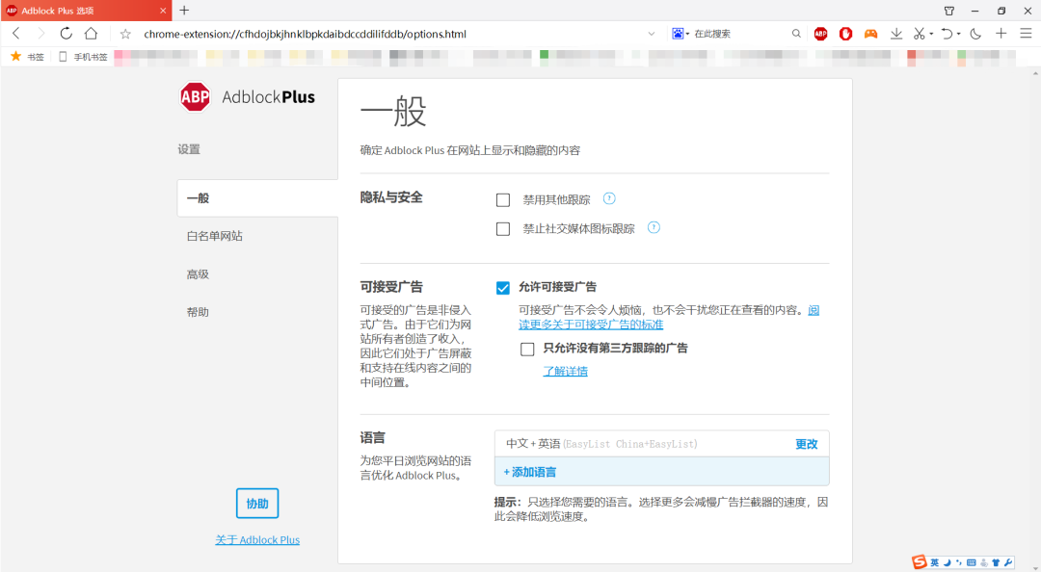This screenshot has width=1041, height=572.
Task: Click the Sogou input method S logo
Action: click(x=919, y=562)
